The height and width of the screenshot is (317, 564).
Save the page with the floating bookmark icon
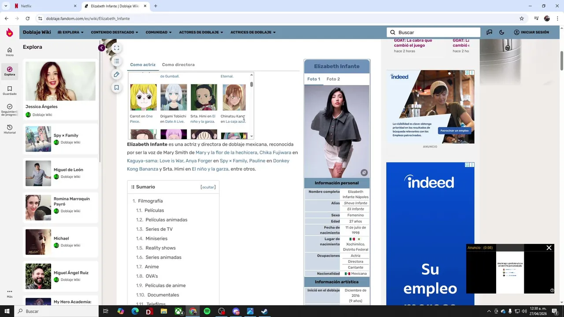(116, 88)
